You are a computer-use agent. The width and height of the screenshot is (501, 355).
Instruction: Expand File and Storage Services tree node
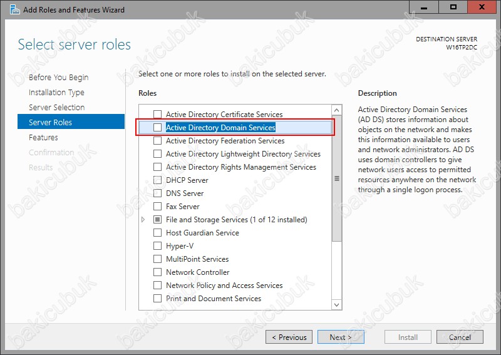(143, 220)
